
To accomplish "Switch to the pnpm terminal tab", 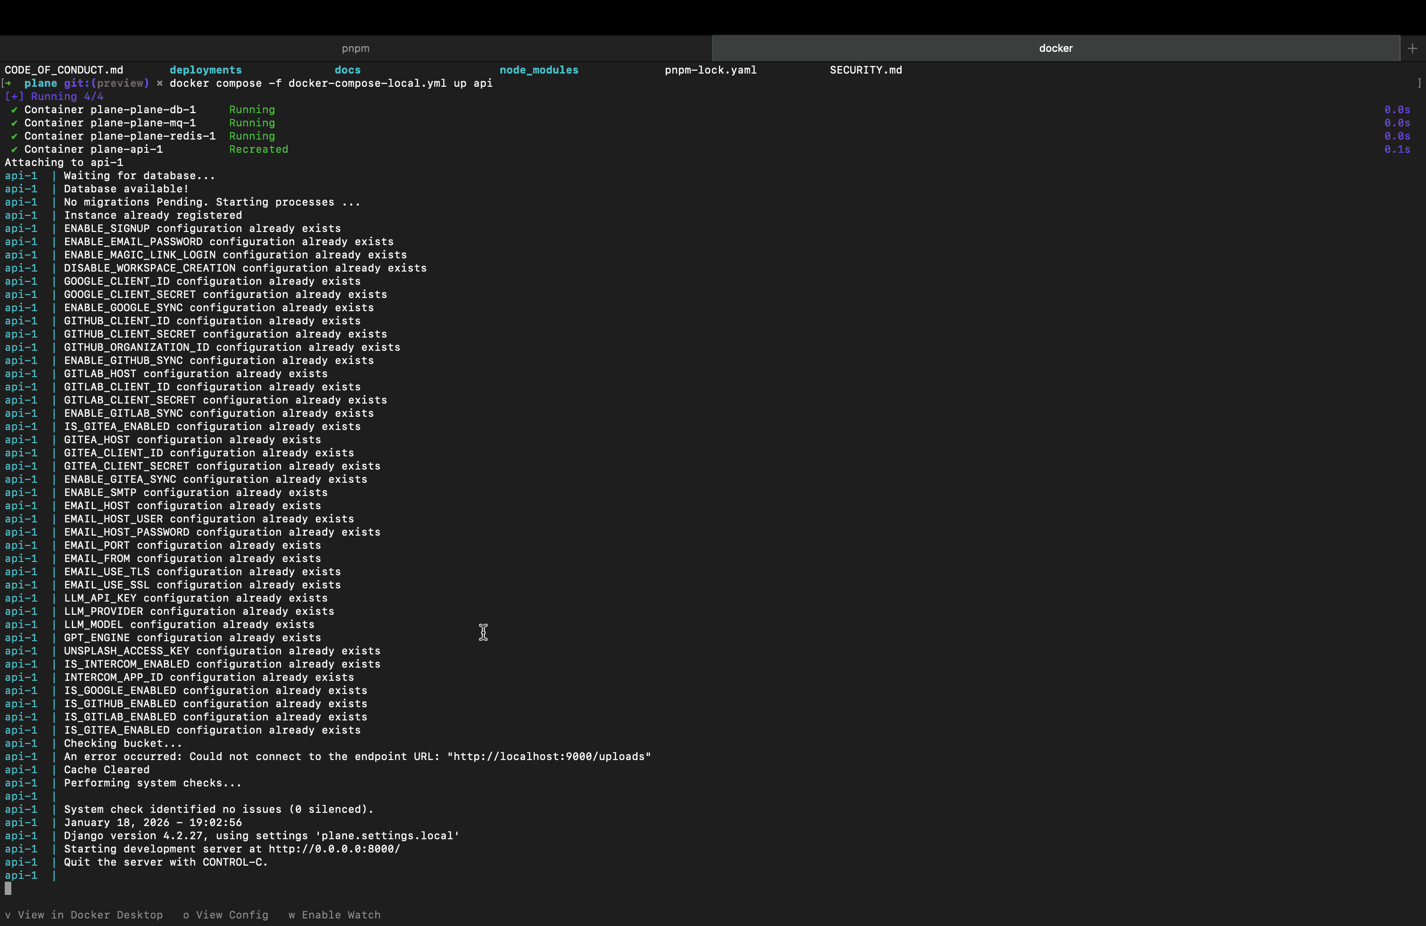I will (x=355, y=48).
